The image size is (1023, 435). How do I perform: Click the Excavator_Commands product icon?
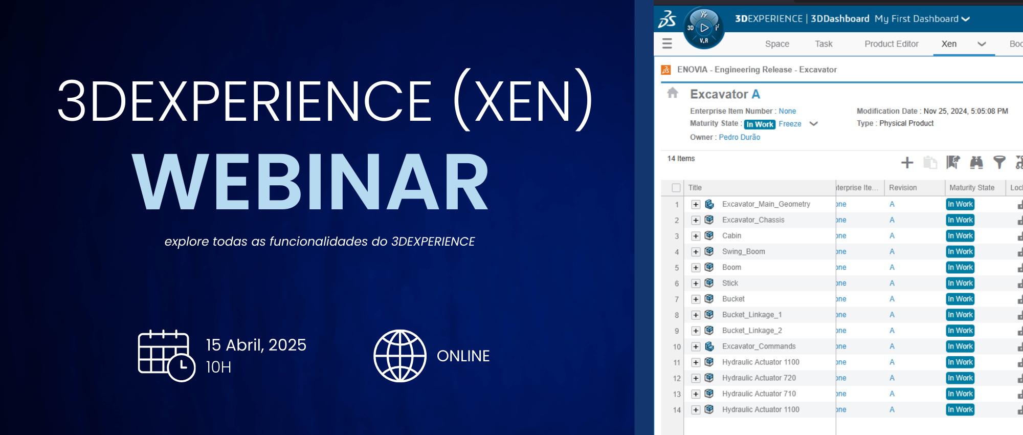[709, 346]
